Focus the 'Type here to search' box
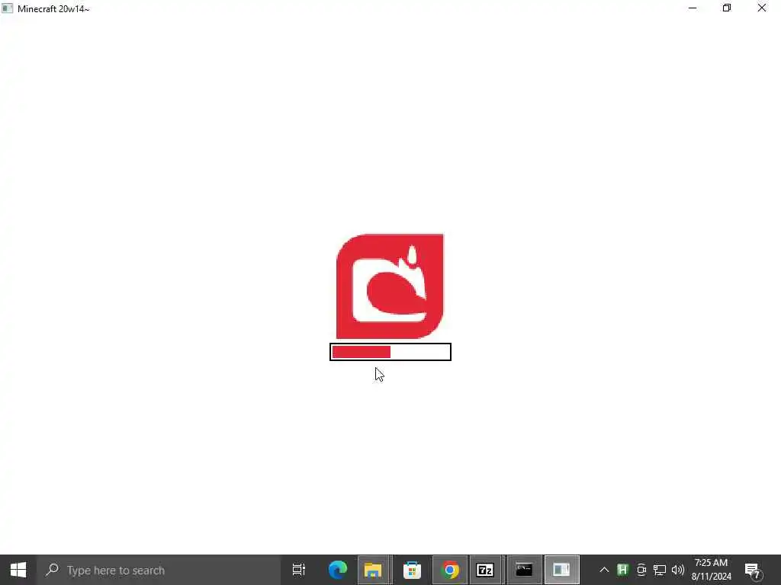This screenshot has height=585, width=781. point(159,570)
